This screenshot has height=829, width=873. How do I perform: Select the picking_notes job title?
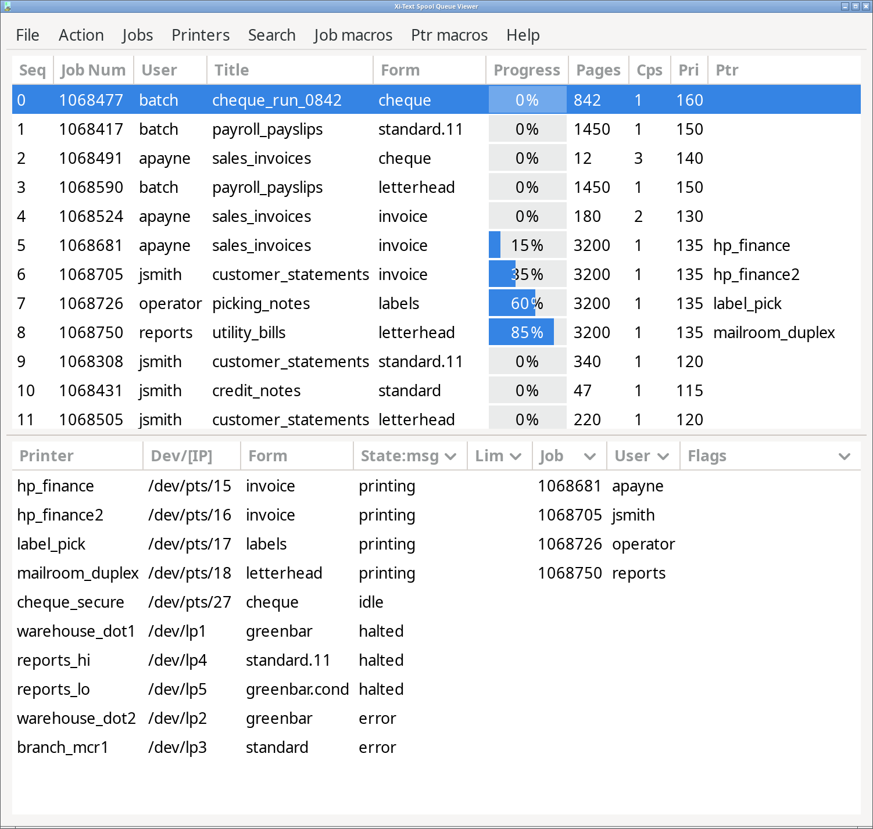tap(261, 304)
